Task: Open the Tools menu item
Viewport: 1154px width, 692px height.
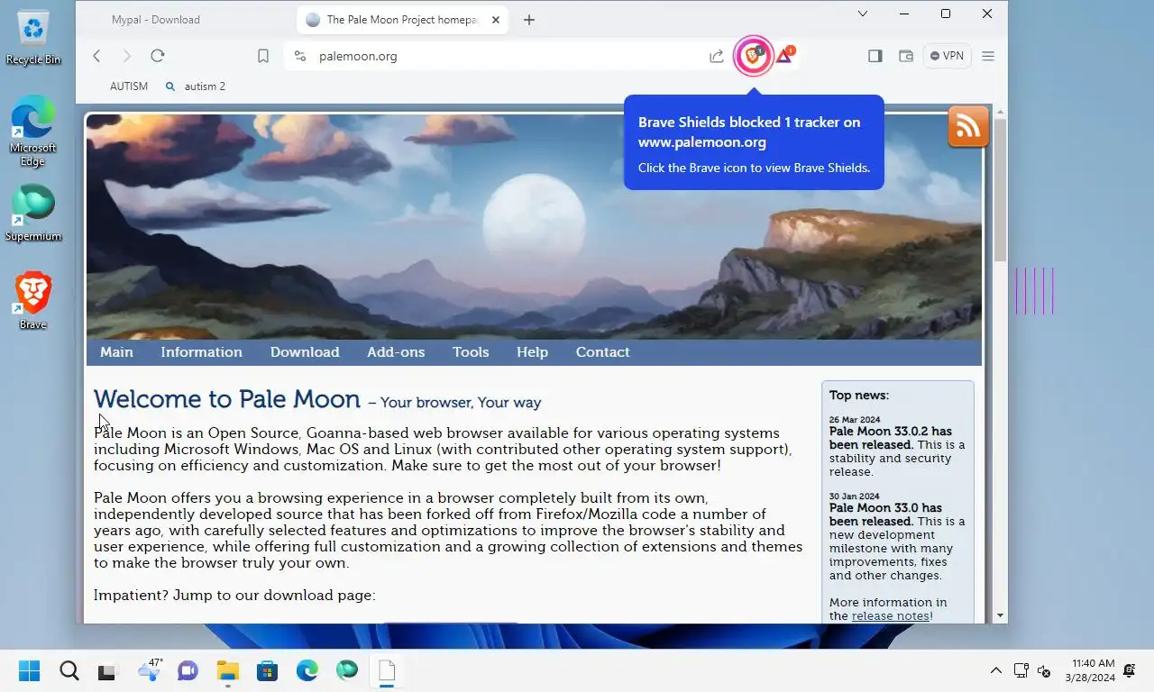Action: (x=471, y=352)
